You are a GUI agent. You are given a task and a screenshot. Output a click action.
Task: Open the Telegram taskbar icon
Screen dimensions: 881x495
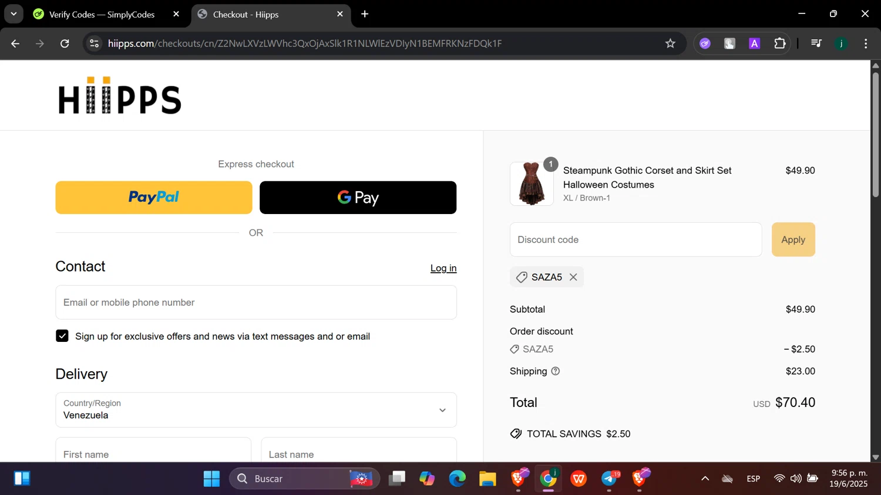point(610,479)
